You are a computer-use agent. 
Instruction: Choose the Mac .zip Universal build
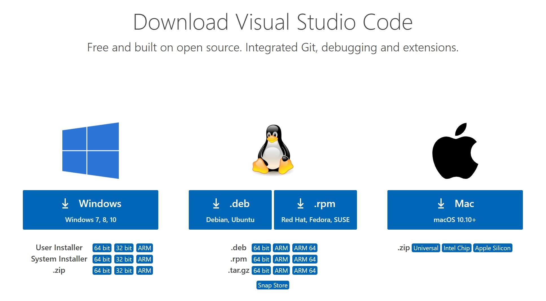click(426, 248)
